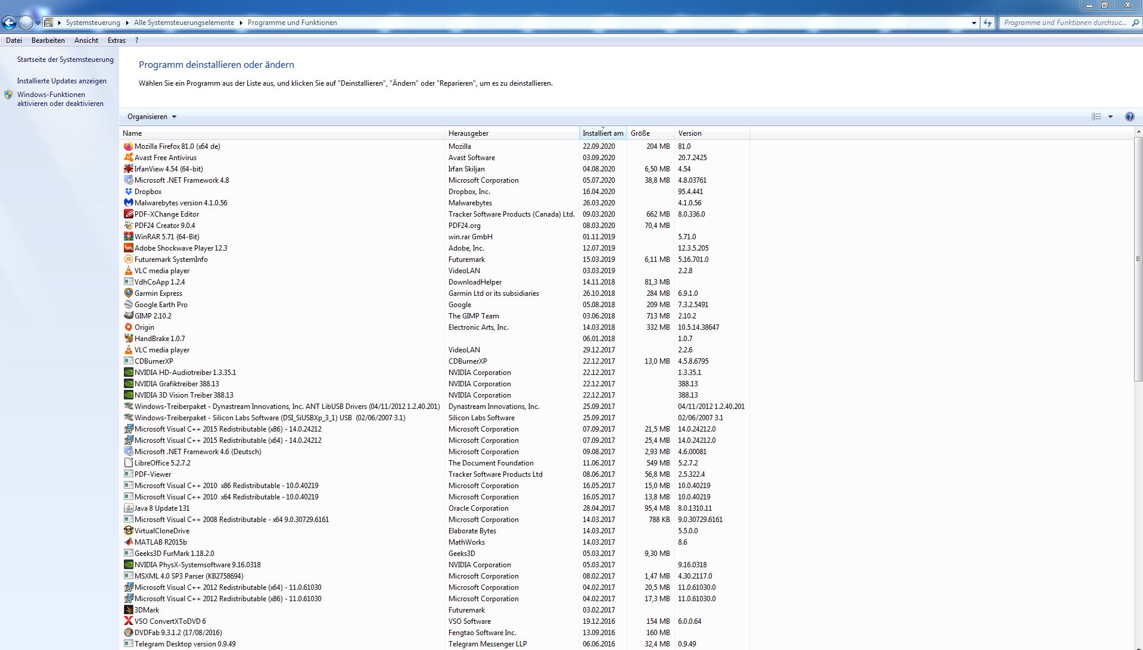
Task: Click the Dropbox program icon
Action: (x=128, y=192)
